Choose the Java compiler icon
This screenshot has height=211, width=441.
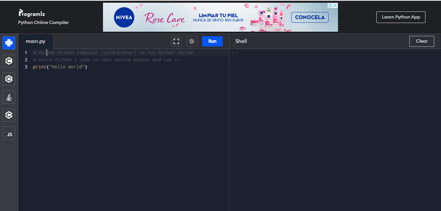pyautogui.click(x=9, y=97)
